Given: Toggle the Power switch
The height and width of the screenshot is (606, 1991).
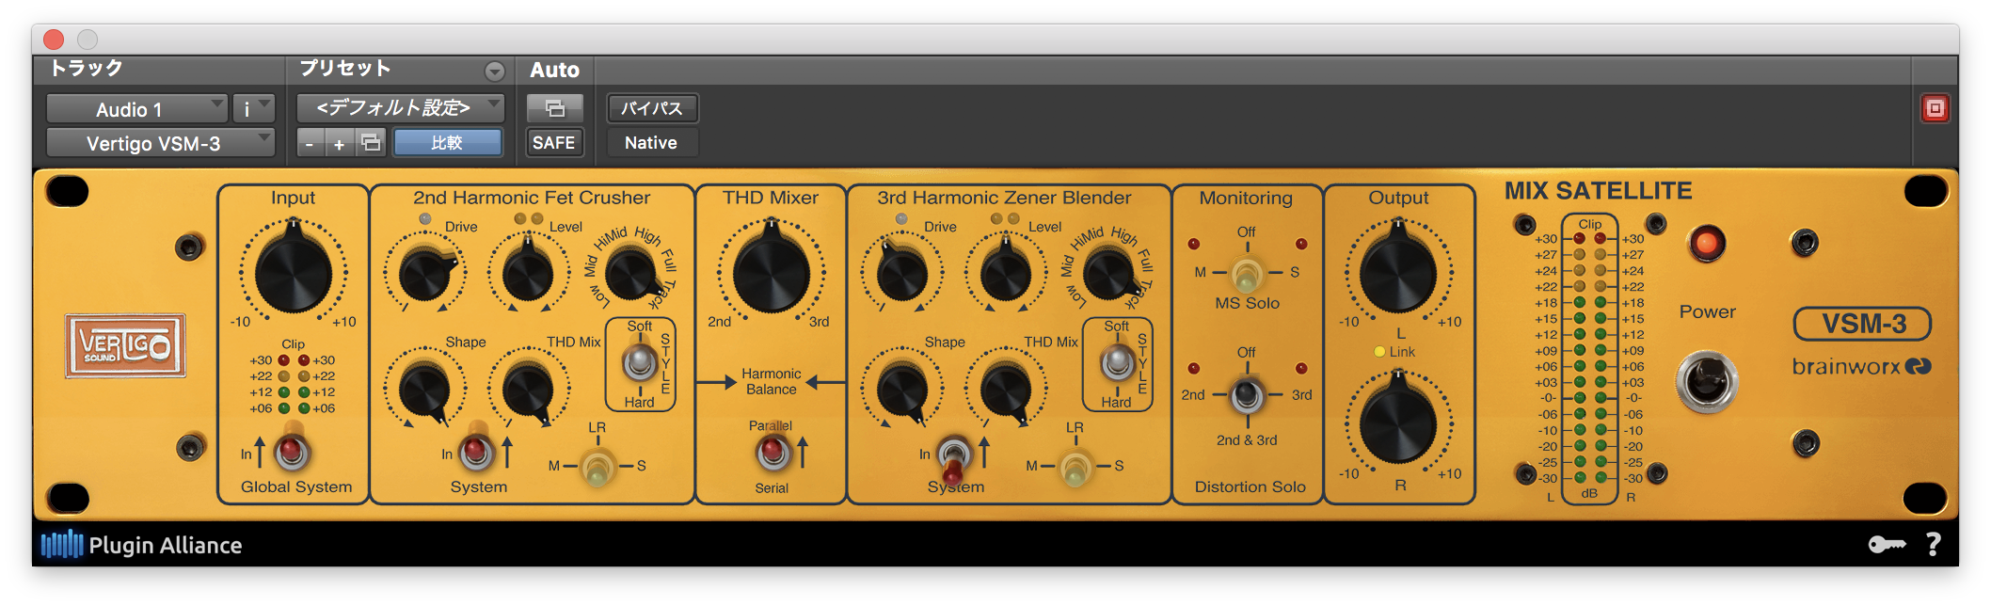Looking at the screenshot, I should (x=1706, y=380).
